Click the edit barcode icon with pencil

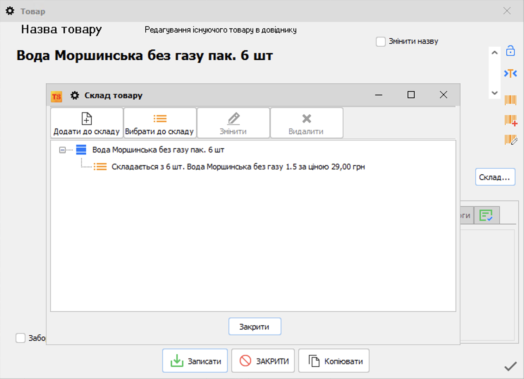(x=511, y=140)
